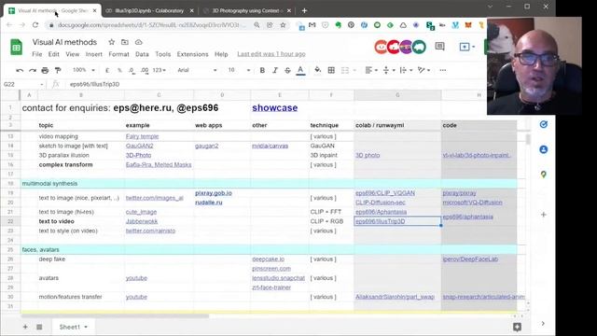
Task: Open the File menu
Action: 37,54
